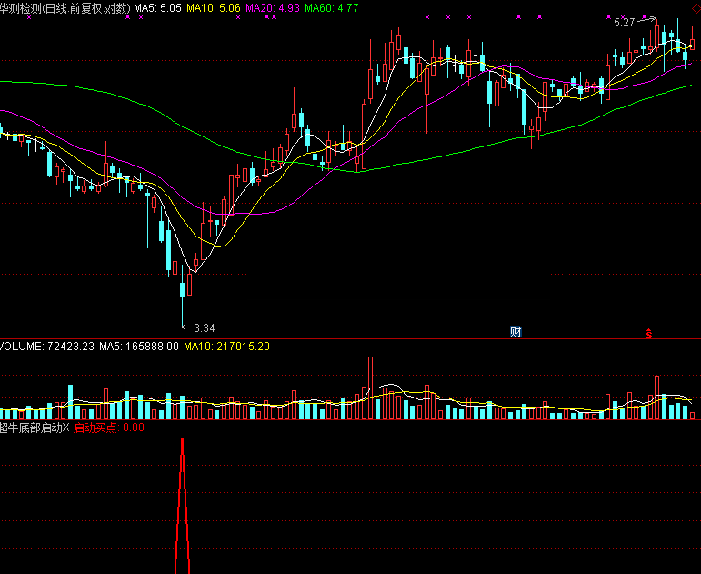Click the 5.27 highest price arrow label
This screenshot has width=701, height=574.
625,23
